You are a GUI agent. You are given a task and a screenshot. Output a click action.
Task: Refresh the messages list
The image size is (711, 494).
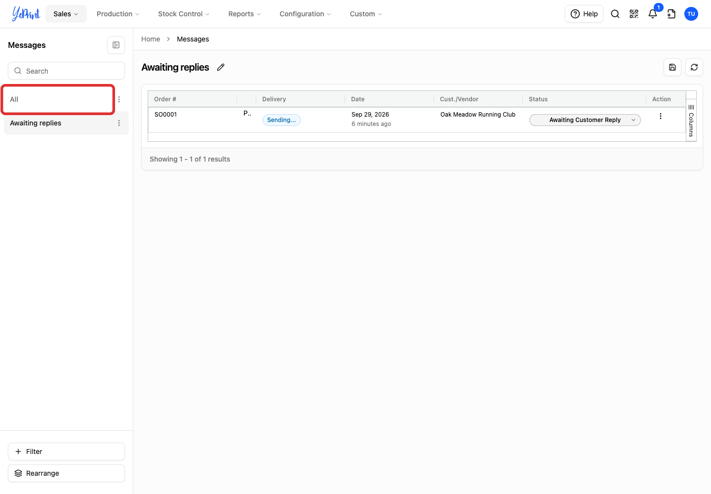694,67
